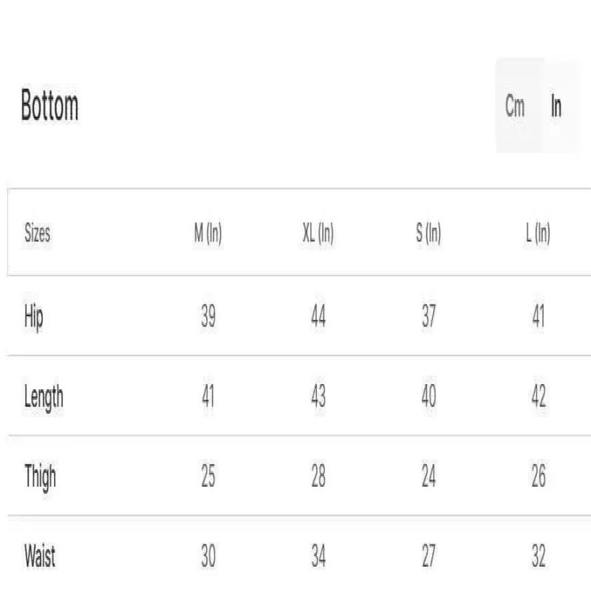The width and height of the screenshot is (591, 591).
Task: Select the Thigh measurement under M
Action: (x=208, y=476)
